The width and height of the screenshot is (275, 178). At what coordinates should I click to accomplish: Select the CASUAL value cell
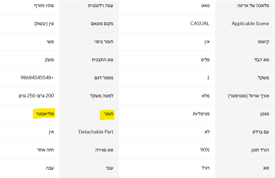click(x=200, y=24)
